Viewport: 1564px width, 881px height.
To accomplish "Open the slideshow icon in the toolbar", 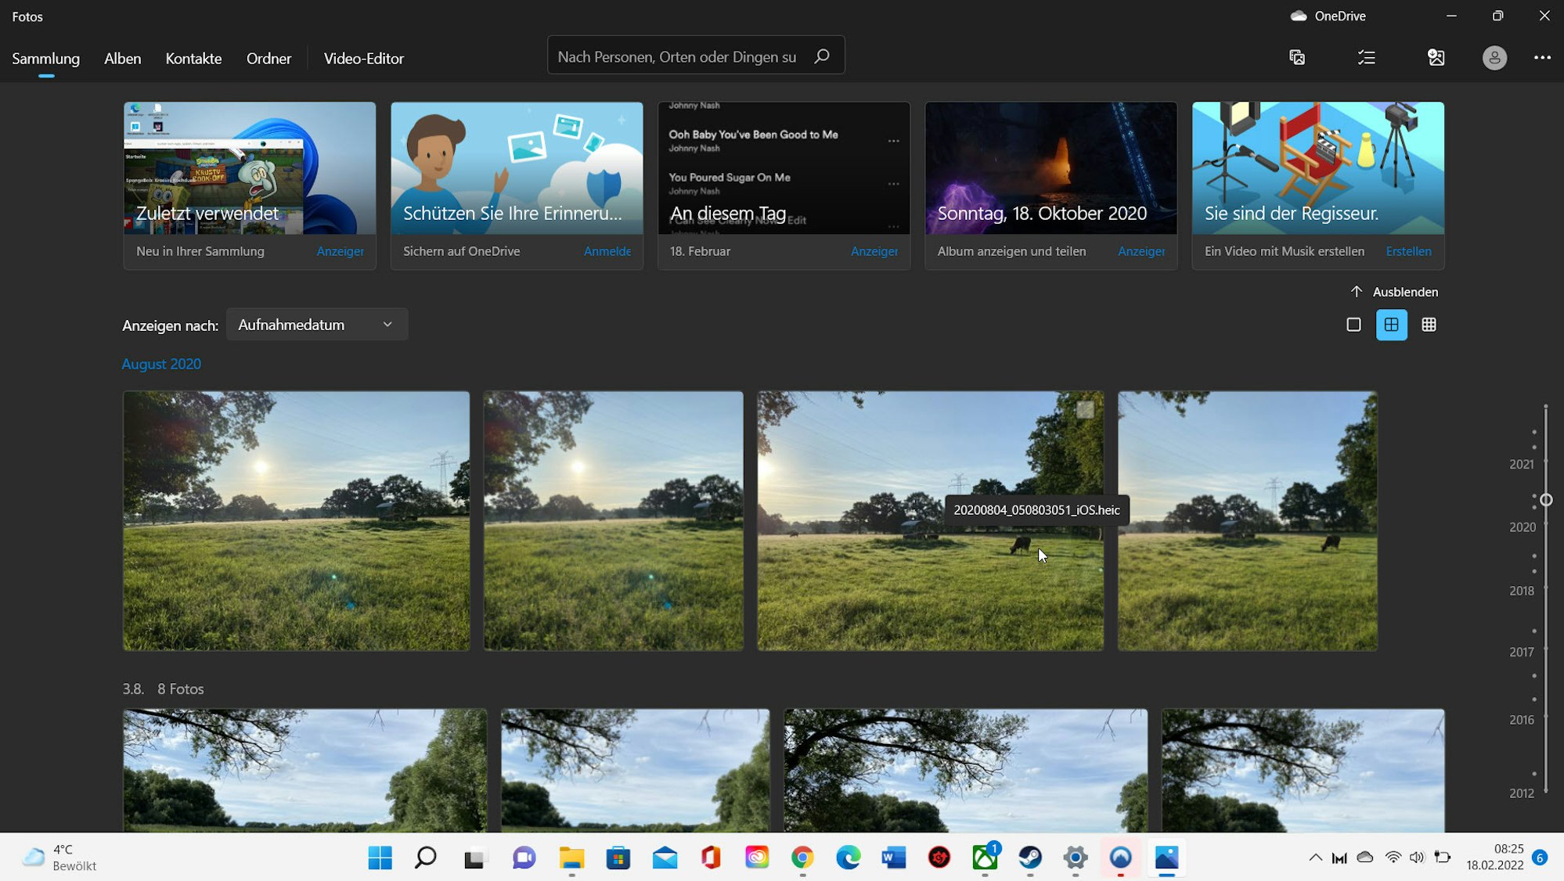I will [1297, 57].
